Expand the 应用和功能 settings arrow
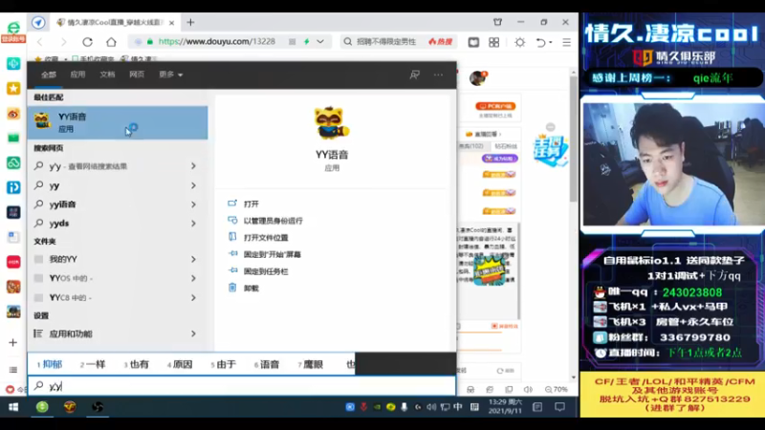Screen dimensions: 765x430 [x=193, y=333]
